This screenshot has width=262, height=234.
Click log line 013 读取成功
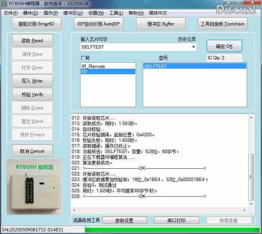click(104, 124)
